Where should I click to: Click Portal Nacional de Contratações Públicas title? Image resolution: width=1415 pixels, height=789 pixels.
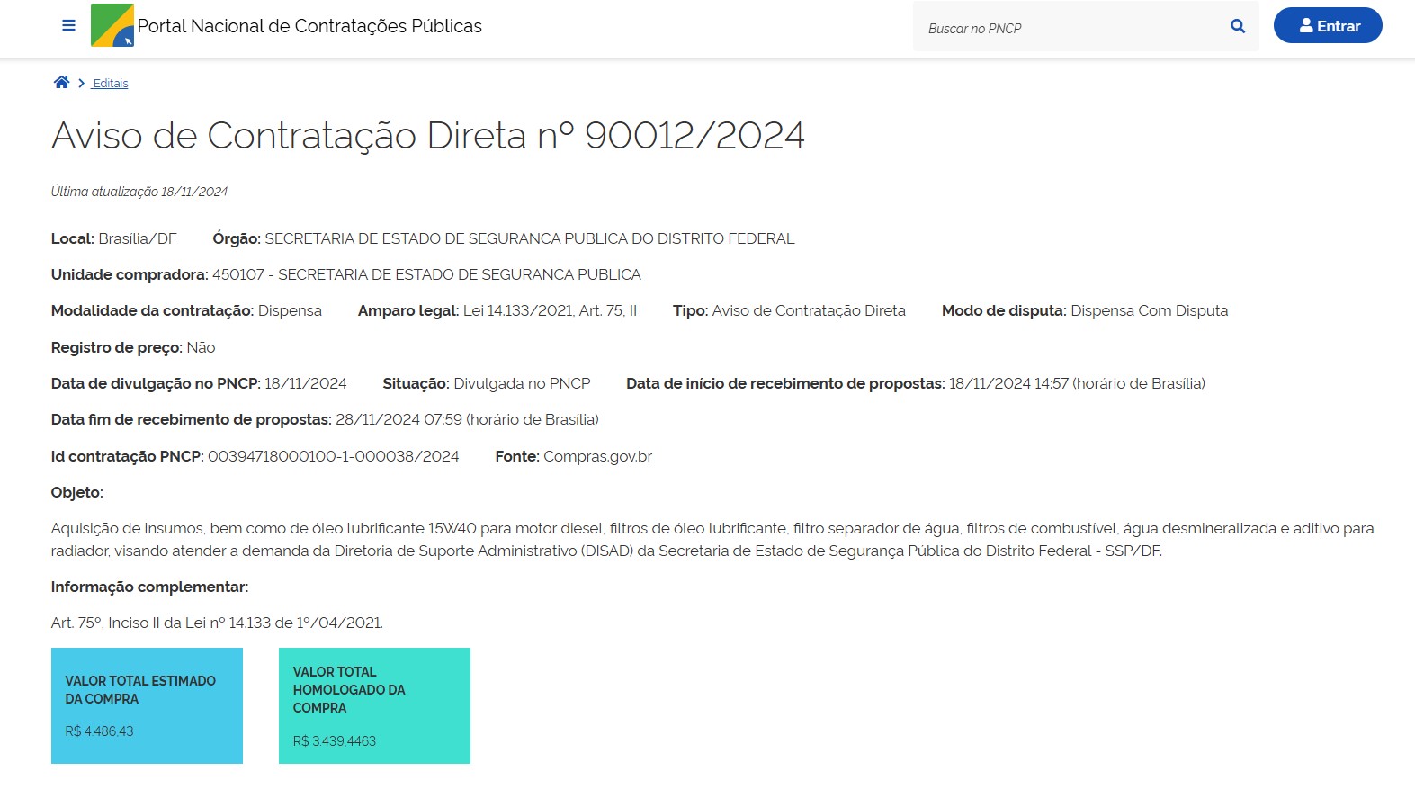click(309, 26)
